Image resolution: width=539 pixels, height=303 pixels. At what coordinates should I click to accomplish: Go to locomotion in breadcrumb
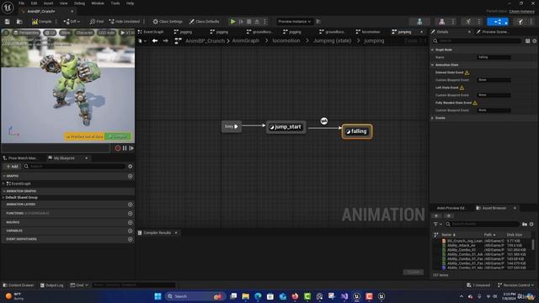(286, 41)
